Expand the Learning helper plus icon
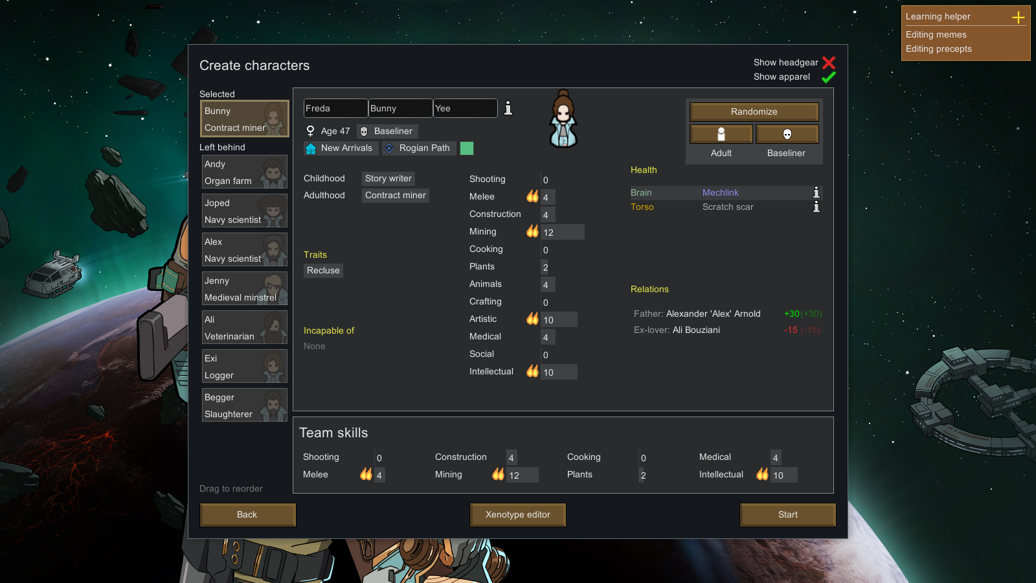 (x=1019, y=17)
